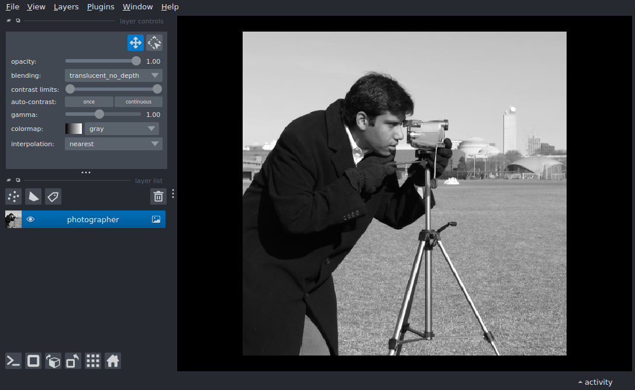The width and height of the screenshot is (635, 390).
Task: Click the "auto-contrast:" label
Action: click(x=33, y=102)
